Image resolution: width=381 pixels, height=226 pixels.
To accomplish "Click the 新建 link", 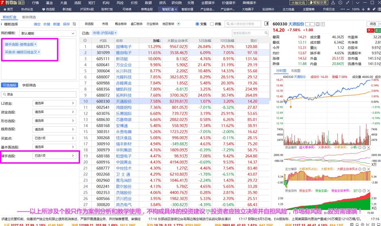I will pyautogui.click(x=56, y=24).
